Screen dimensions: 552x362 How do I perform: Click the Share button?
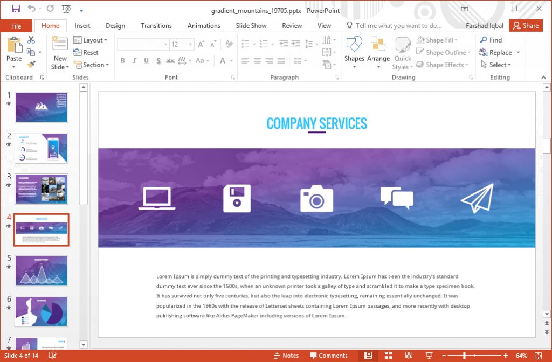526,25
